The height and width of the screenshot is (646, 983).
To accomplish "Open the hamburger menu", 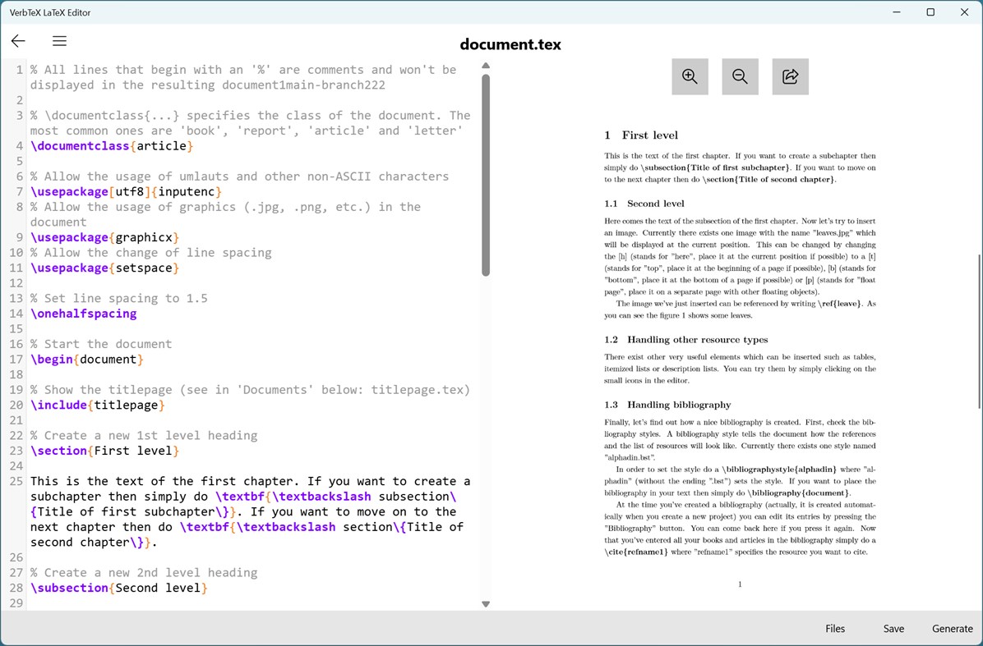I will point(59,40).
